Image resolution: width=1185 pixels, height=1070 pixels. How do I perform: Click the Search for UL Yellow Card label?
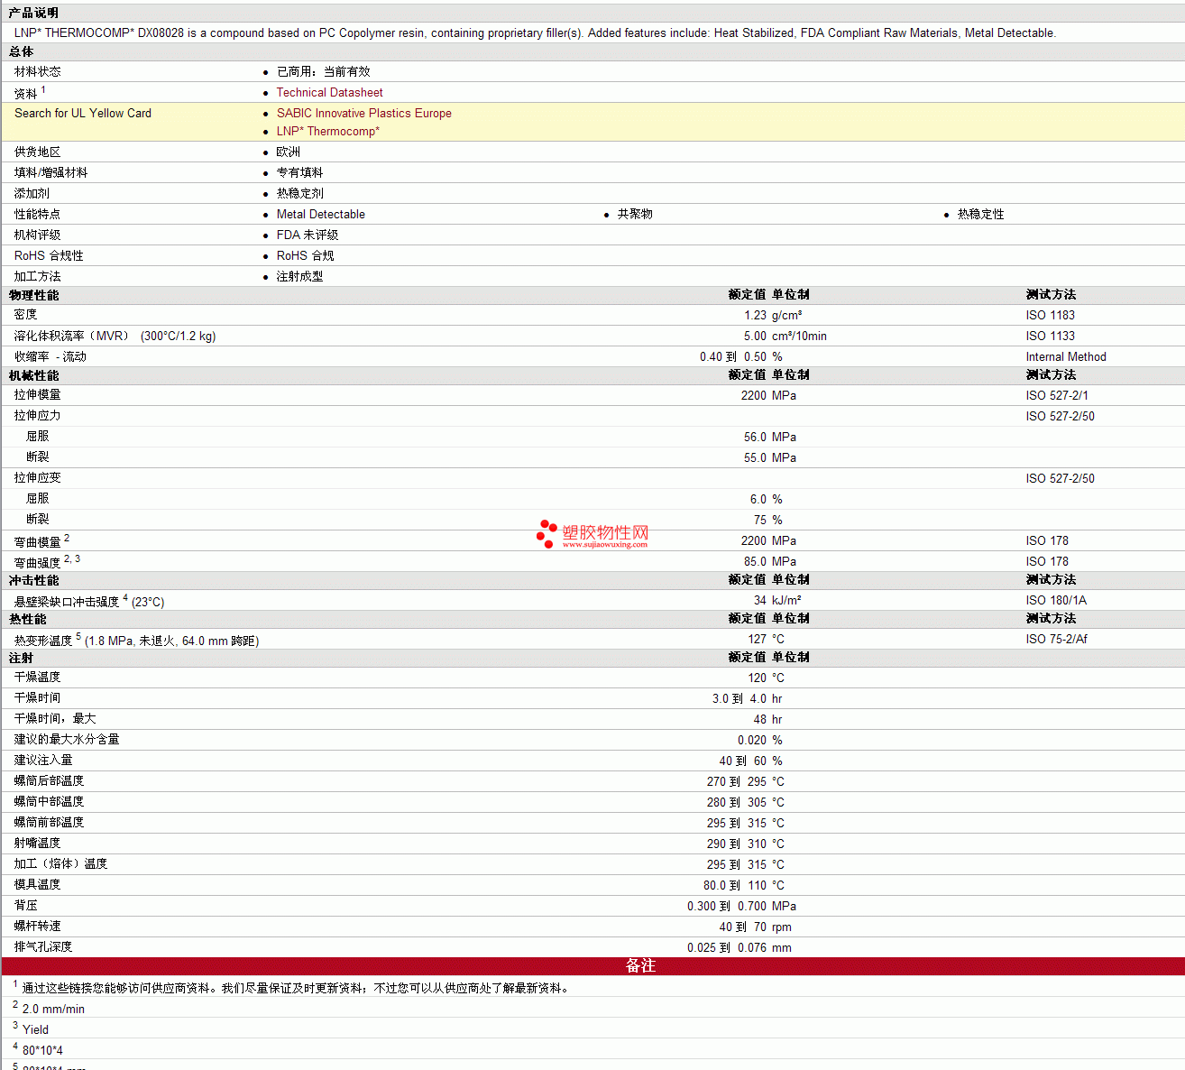[x=83, y=114]
